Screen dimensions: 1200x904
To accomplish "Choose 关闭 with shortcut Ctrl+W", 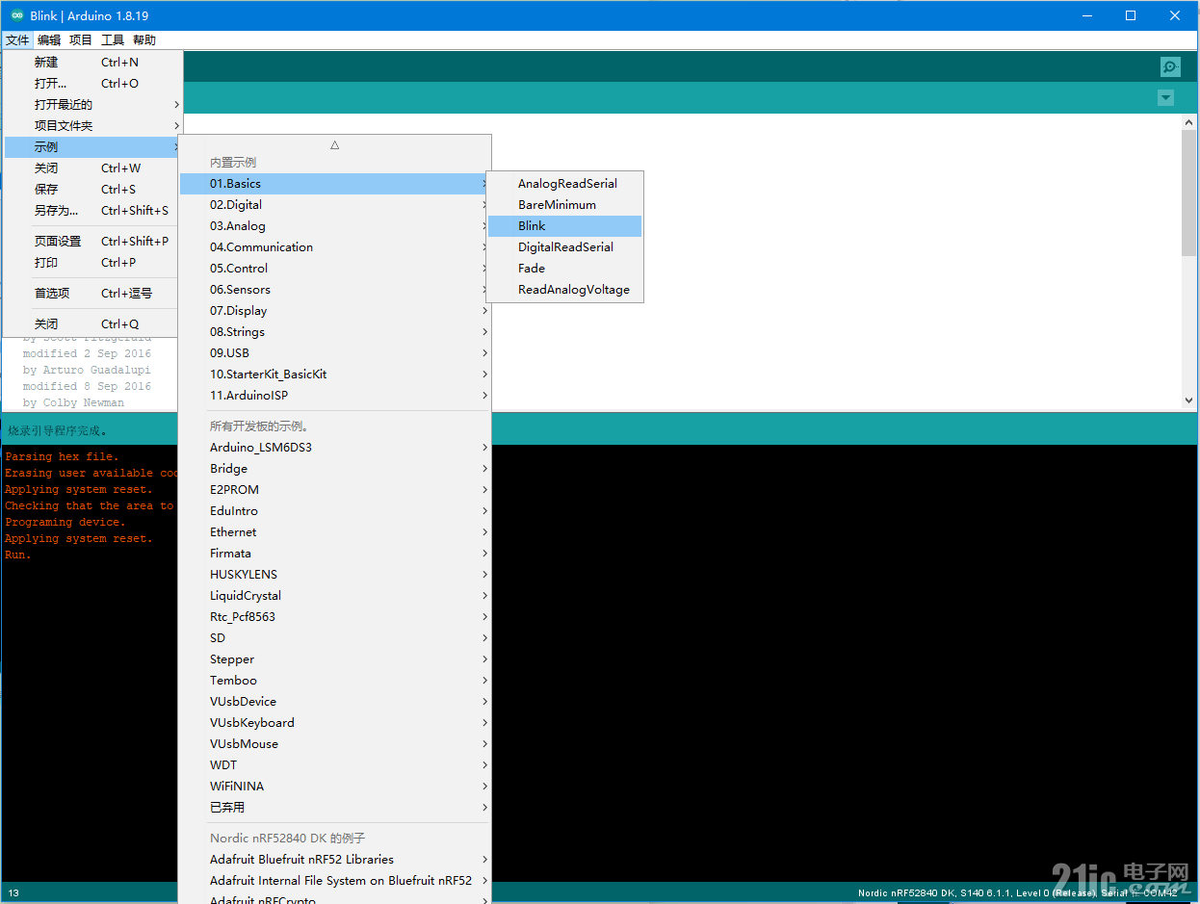I will click(92, 168).
